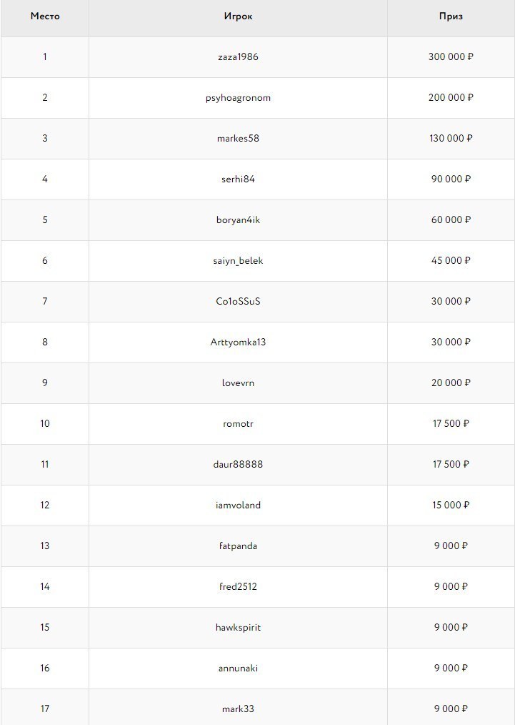Click on Arttyomka13 in the table

tap(238, 342)
